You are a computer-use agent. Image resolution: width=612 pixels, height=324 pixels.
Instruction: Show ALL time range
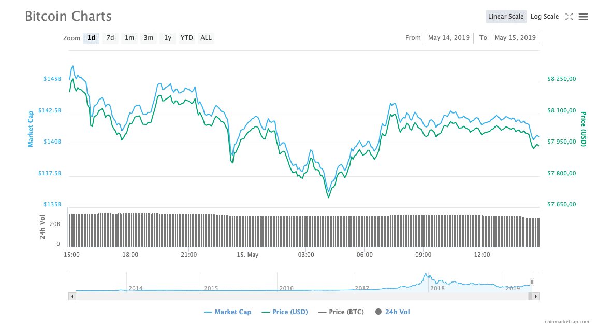(x=206, y=38)
